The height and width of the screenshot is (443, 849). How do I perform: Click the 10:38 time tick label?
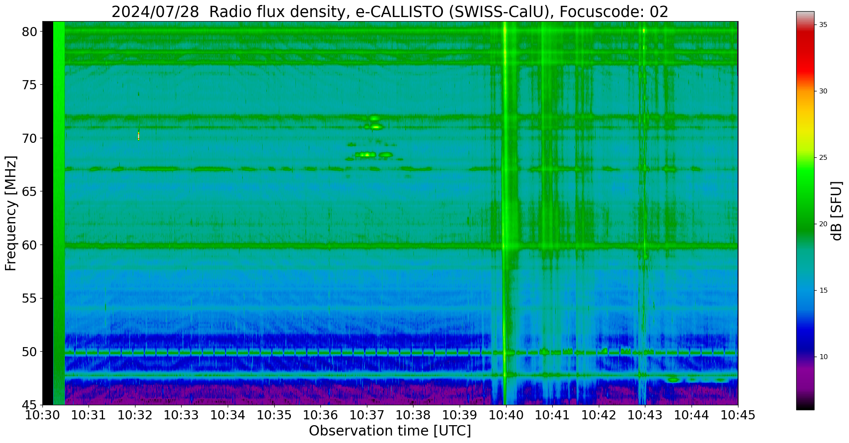413,415
